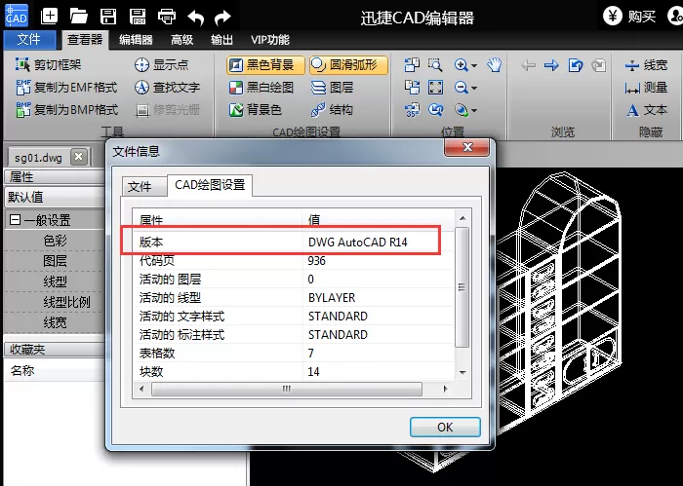Close the sg01.dwg document tab
This screenshot has height=486, width=683.
click(78, 157)
